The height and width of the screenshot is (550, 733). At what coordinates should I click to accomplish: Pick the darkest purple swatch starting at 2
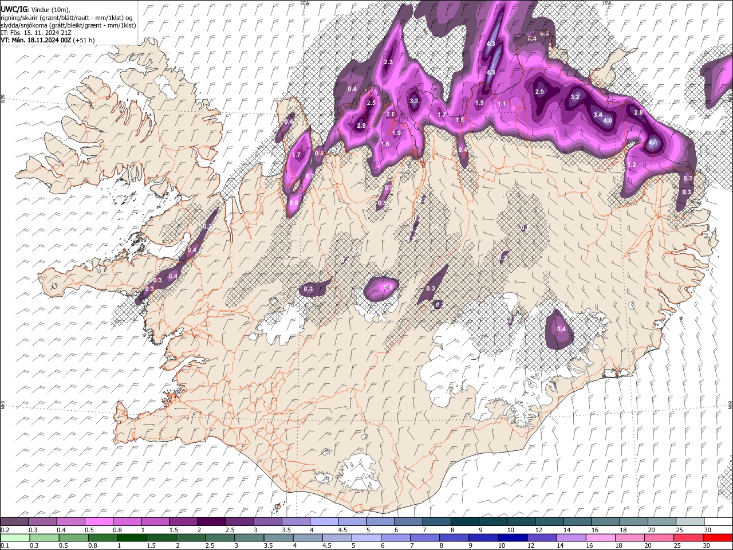tap(211, 521)
